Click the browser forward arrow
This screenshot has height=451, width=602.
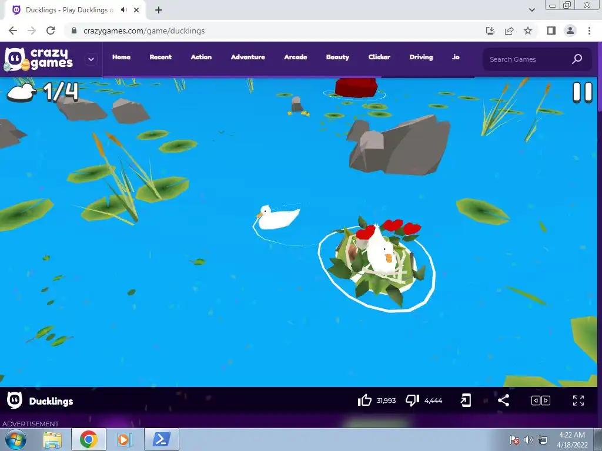32,31
